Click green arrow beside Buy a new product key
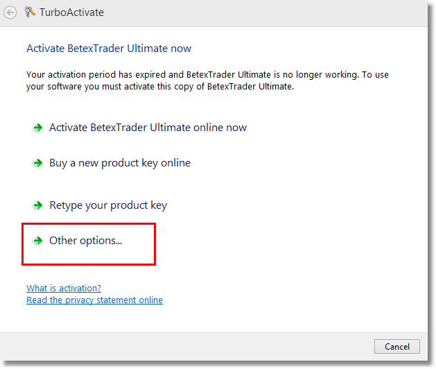Viewport: 436px width, 369px height. (38, 163)
